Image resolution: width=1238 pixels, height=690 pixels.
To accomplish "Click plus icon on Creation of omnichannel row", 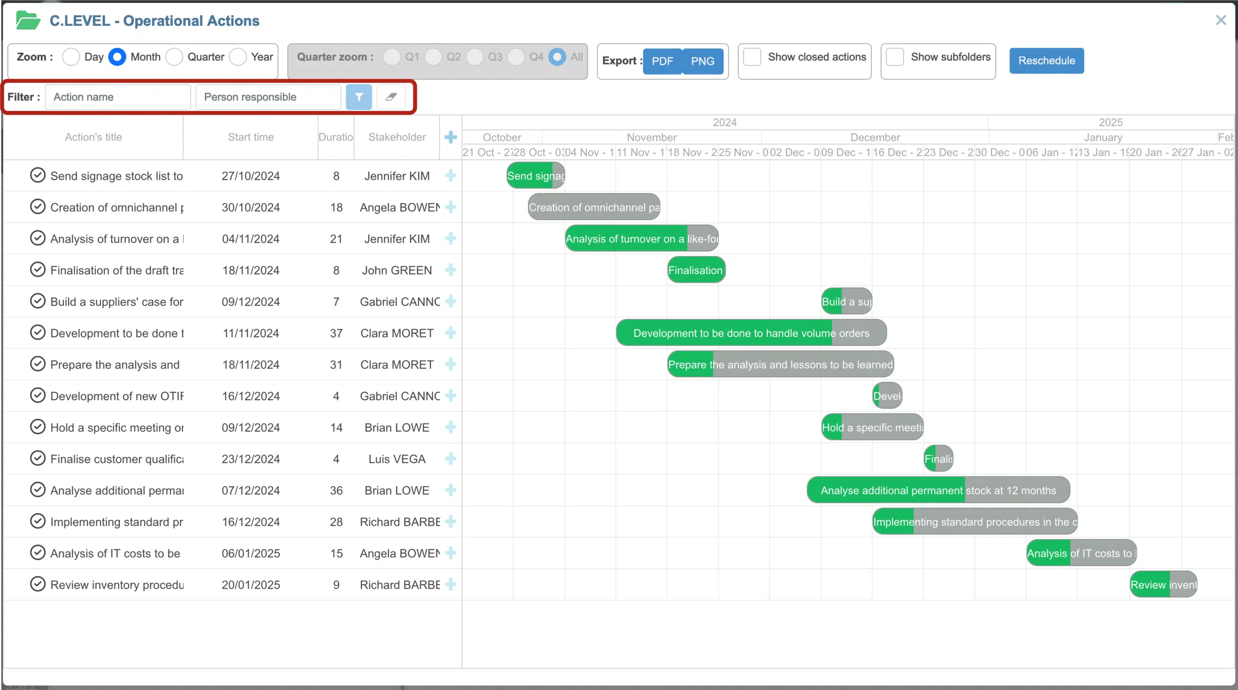I will [450, 207].
